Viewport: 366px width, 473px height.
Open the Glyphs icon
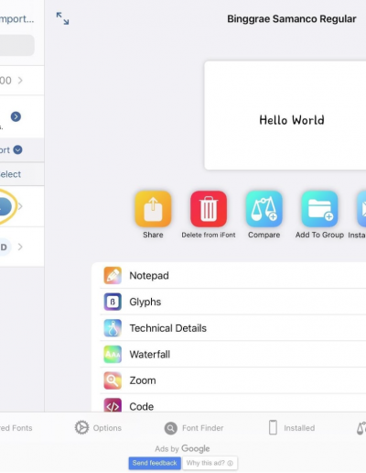113,302
